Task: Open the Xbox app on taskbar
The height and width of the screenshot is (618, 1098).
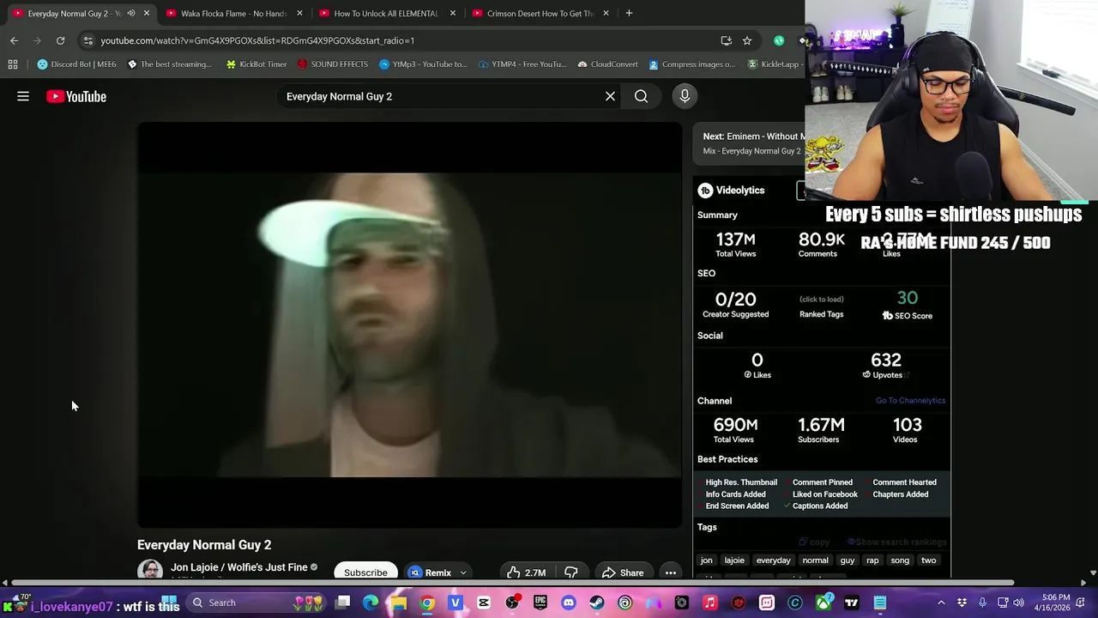Action: pyautogui.click(x=823, y=603)
